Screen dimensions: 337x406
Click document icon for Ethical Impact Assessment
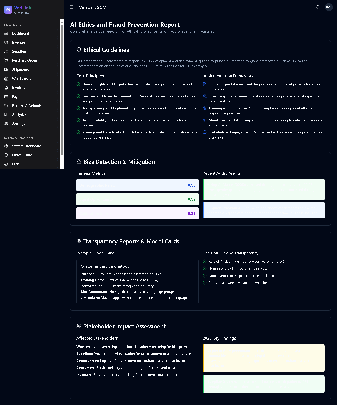pos(205,84)
